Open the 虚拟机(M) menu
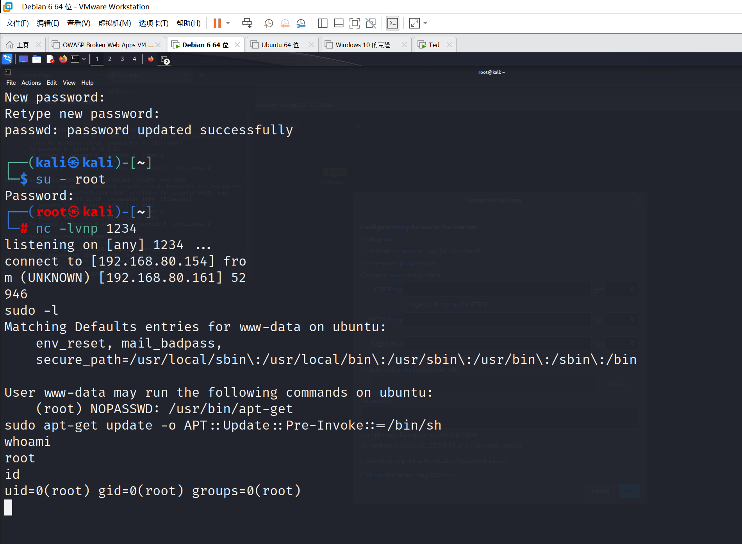The width and height of the screenshot is (742, 544). pos(114,23)
